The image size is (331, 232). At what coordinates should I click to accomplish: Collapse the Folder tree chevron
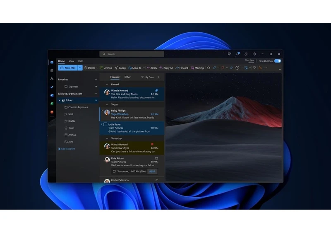pos(60,100)
